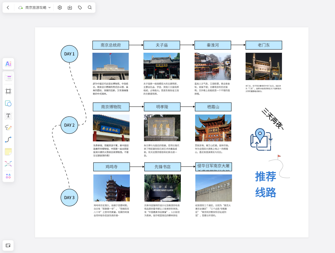The image size is (335, 253).
Task: Select the 鸡鸣寺 box
Action: pos(111,167)
